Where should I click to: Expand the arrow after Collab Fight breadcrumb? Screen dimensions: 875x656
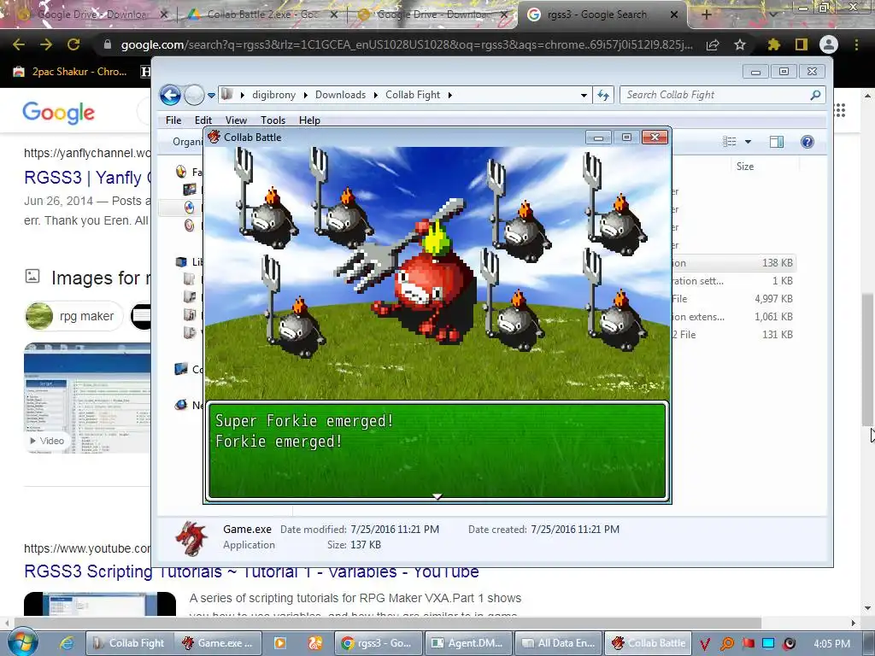tap(449, 96)
